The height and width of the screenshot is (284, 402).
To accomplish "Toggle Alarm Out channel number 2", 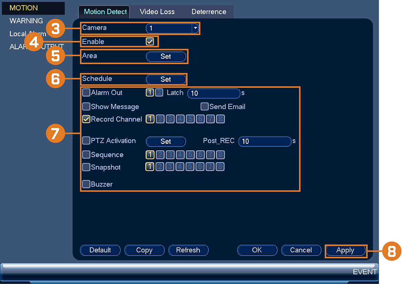I will (159, 93).
